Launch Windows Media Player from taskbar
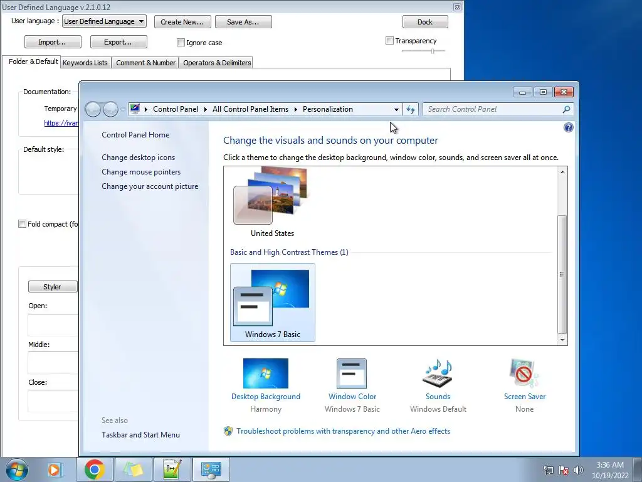Viewport: 642px width, 482px height. (54, 469)
